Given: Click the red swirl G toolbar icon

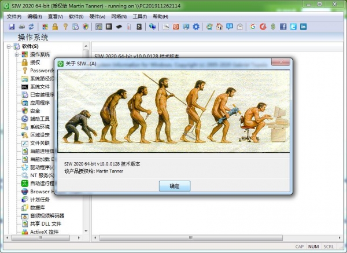Looking at the screenshot, I should pyautogui.click(x=263, y=27).
